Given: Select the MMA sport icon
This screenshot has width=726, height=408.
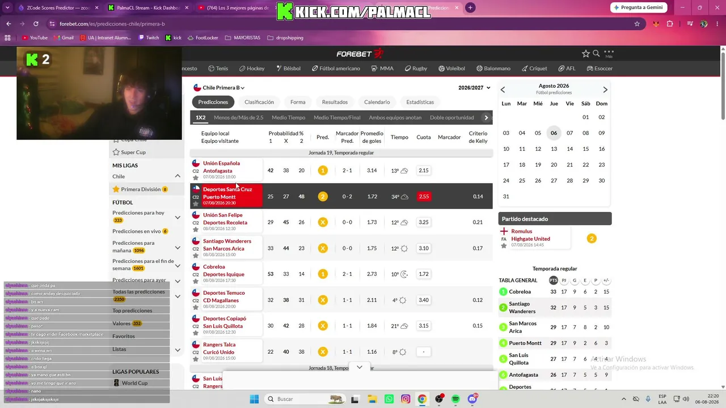Looking at the screenshot, I should pos(374,69).
